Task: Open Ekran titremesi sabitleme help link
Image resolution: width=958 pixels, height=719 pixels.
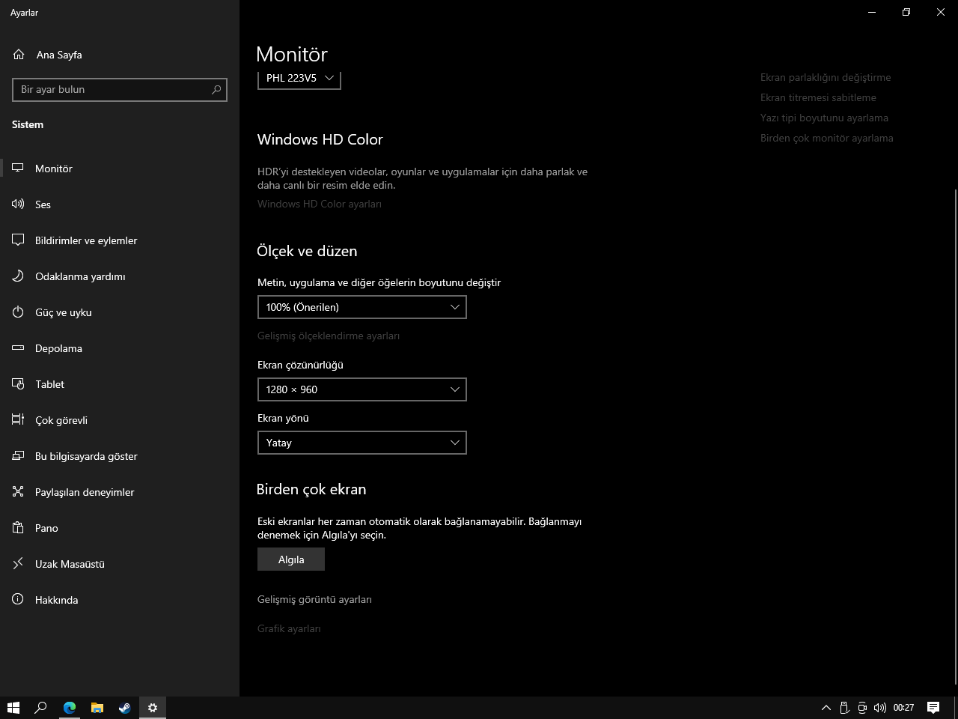Action: coord(818,97)
